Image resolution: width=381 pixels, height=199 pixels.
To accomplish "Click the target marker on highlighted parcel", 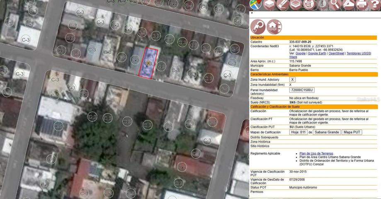I will click(x=148, y=63).
